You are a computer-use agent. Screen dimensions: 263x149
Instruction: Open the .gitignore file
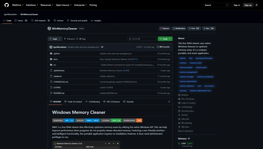[x=58, y=76]
